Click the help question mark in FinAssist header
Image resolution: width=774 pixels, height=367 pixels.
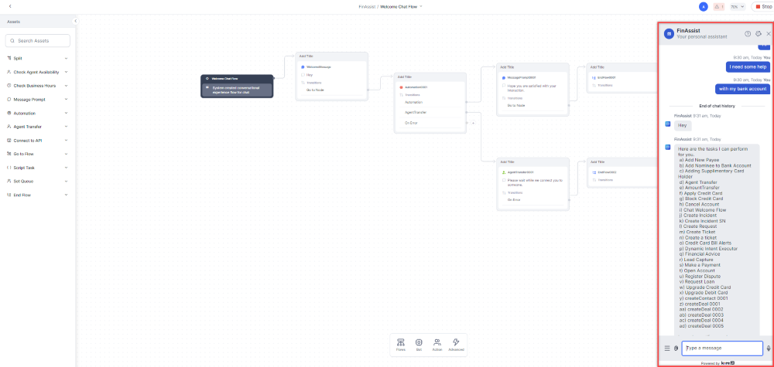[748, 34]
